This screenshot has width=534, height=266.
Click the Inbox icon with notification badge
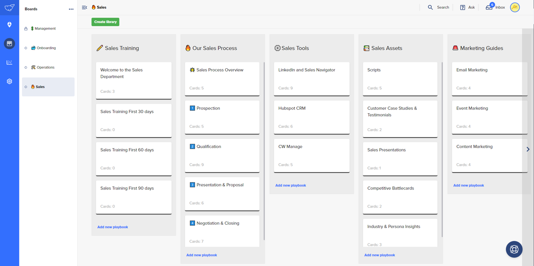489,7
